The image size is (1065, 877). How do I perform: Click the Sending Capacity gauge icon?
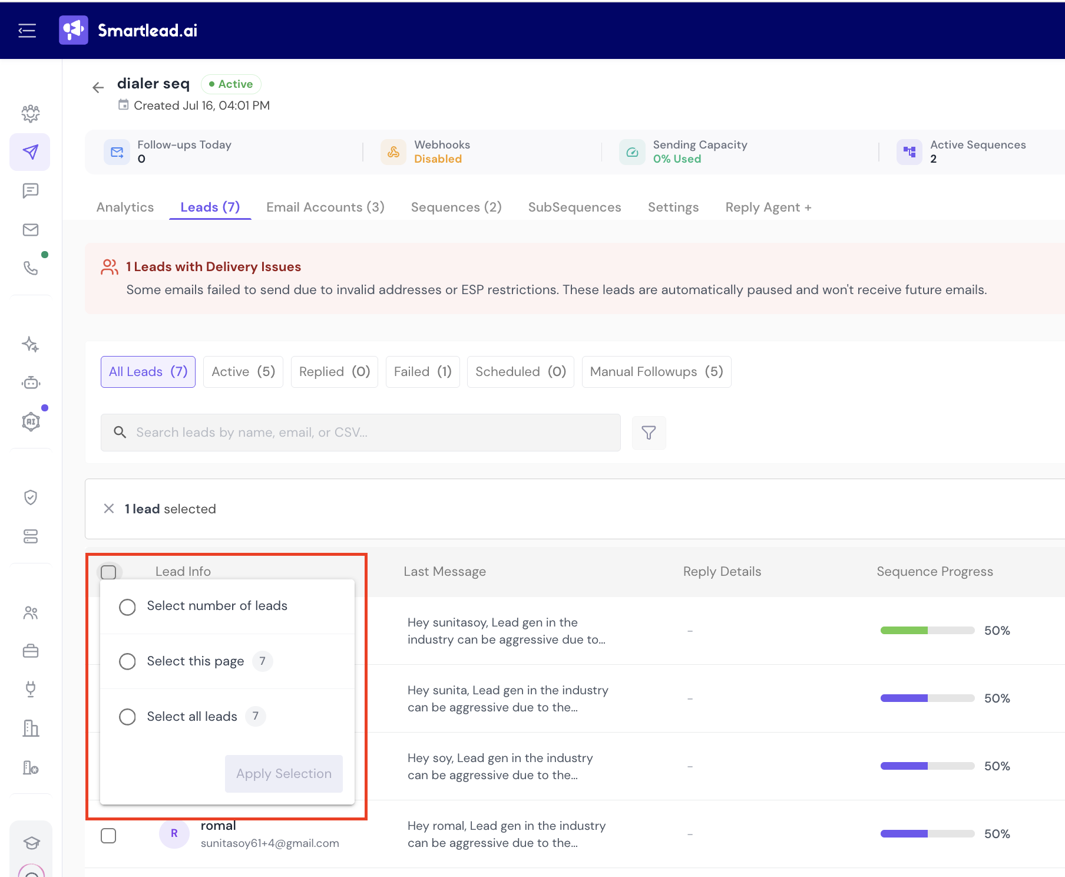click(x=632, y=152)
